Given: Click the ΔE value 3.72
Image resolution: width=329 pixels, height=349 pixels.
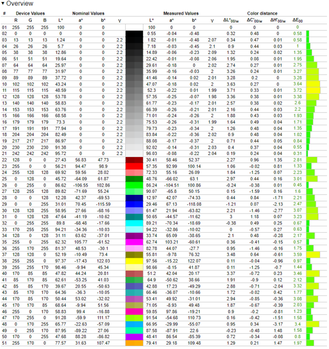Looking at the screenshot, I should 298,90.
